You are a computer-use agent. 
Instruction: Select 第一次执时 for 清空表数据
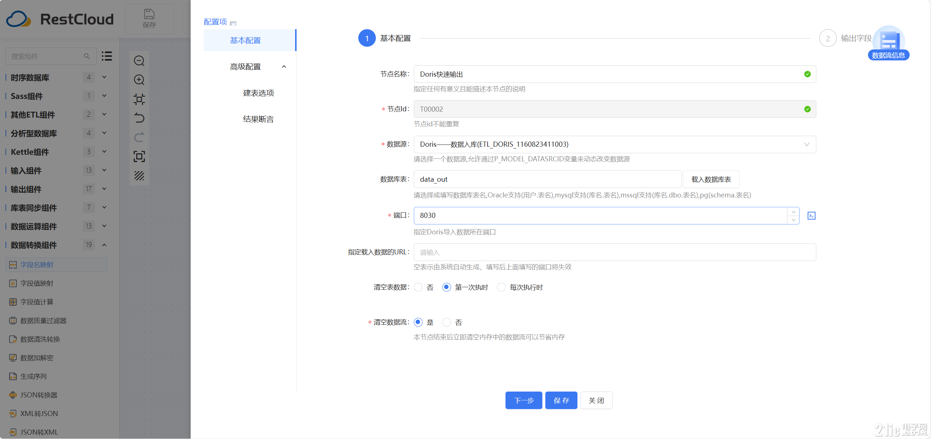[446, 287]
